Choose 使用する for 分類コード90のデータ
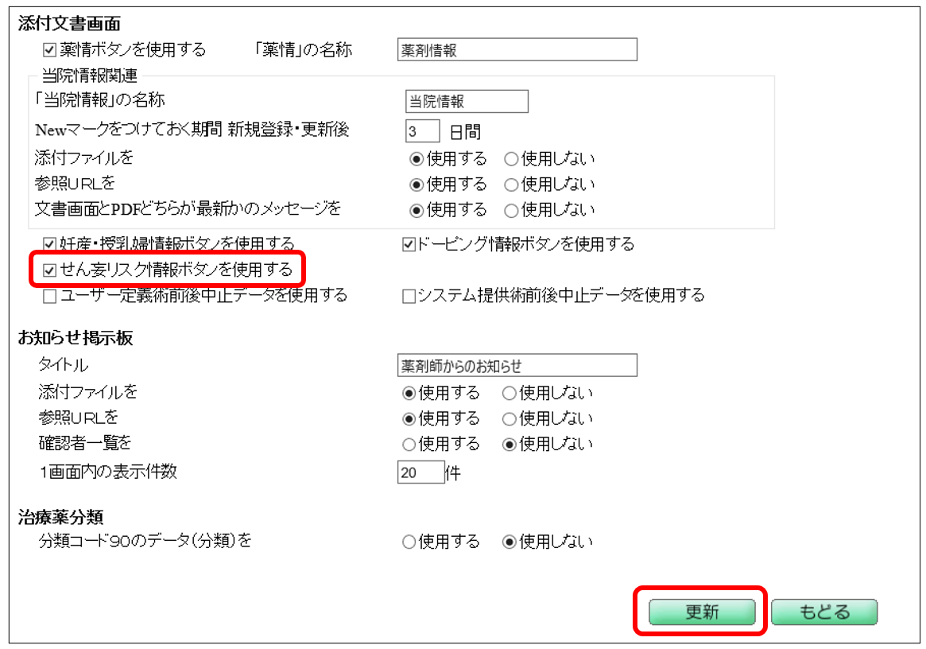This screenshot has width=926, height=649. pyautogui.click(x=409, y=542)
